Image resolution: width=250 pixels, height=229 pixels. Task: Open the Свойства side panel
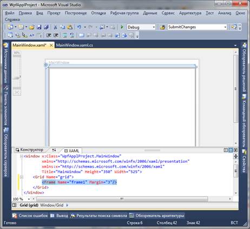pos(244,162)
